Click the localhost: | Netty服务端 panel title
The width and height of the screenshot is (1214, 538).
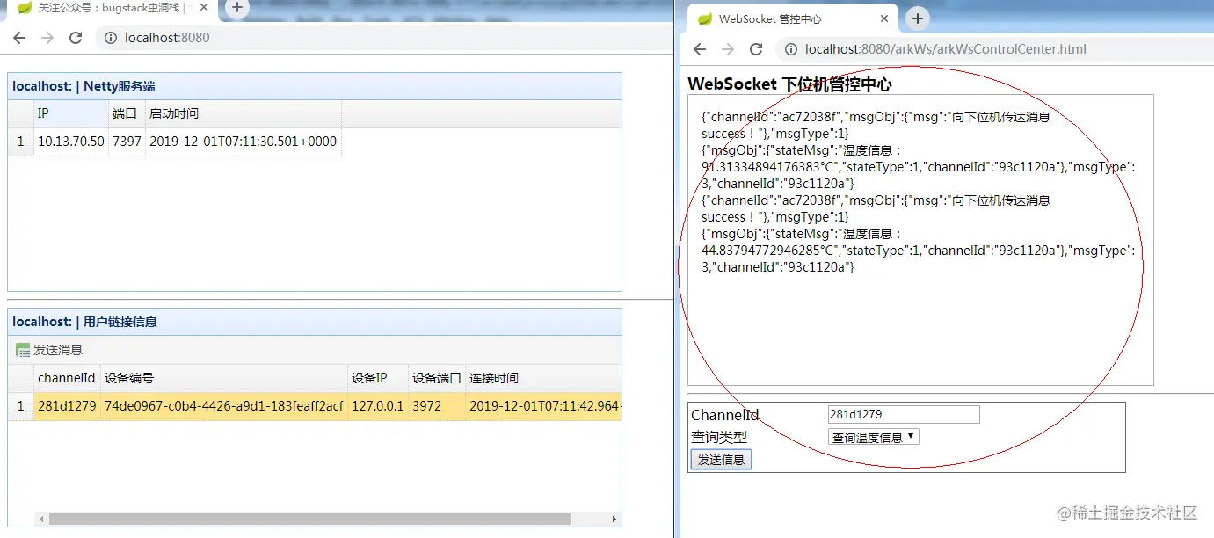(x=84, y=86)
